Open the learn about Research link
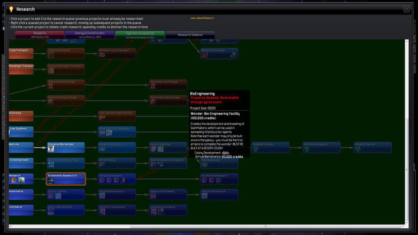 [x=202, y=18]
